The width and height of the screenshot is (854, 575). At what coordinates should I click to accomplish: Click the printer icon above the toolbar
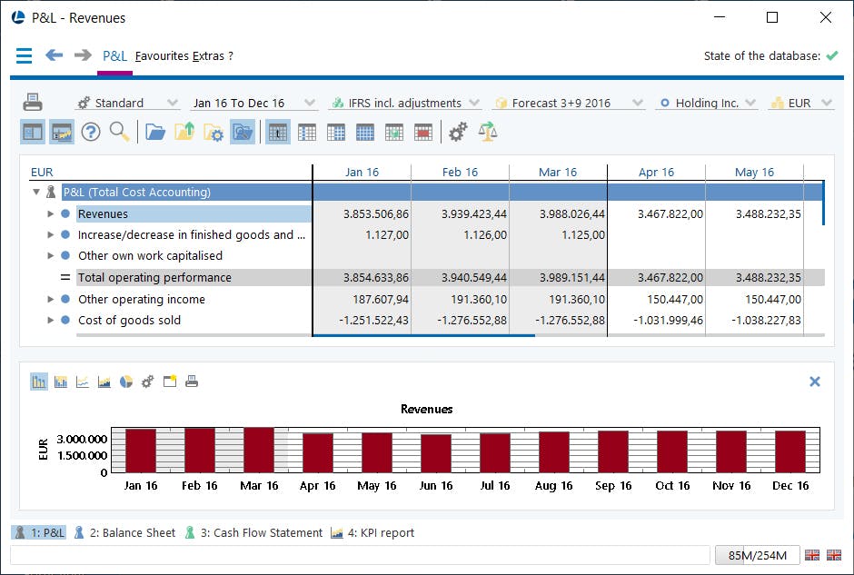[x=33, y=102]
